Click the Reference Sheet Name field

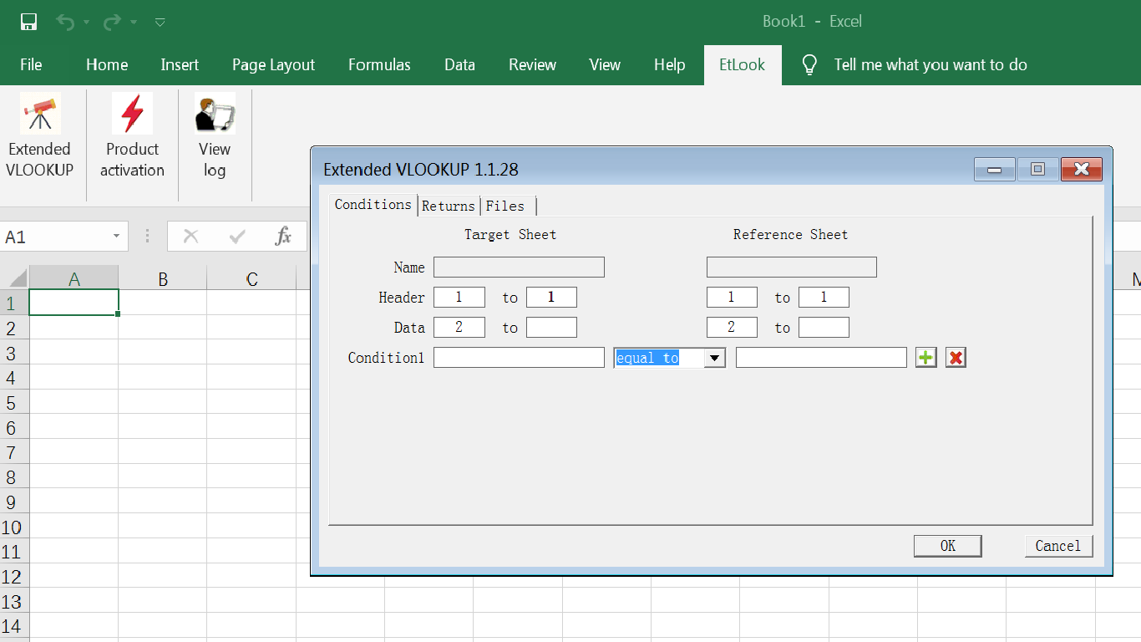(792, 267)
